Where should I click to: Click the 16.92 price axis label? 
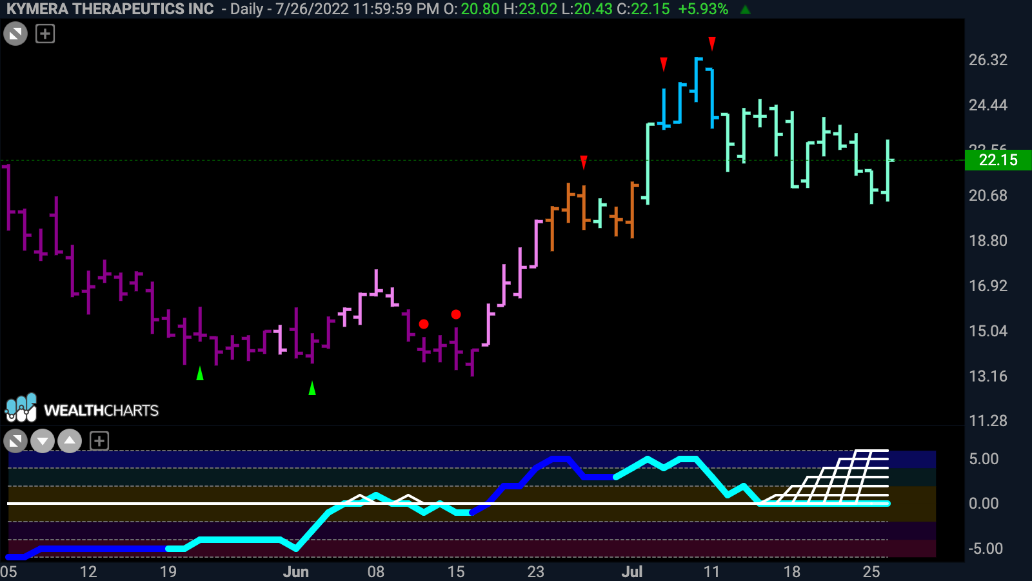[987, 286]
